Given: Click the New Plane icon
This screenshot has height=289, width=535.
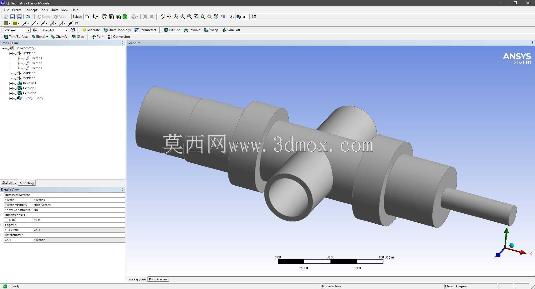Looking at the screenshot, I should click(x=35, y=30).
